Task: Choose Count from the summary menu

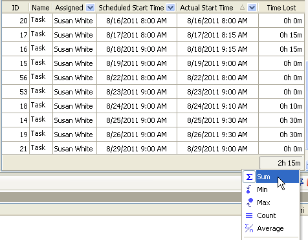Action: point(271,215)
